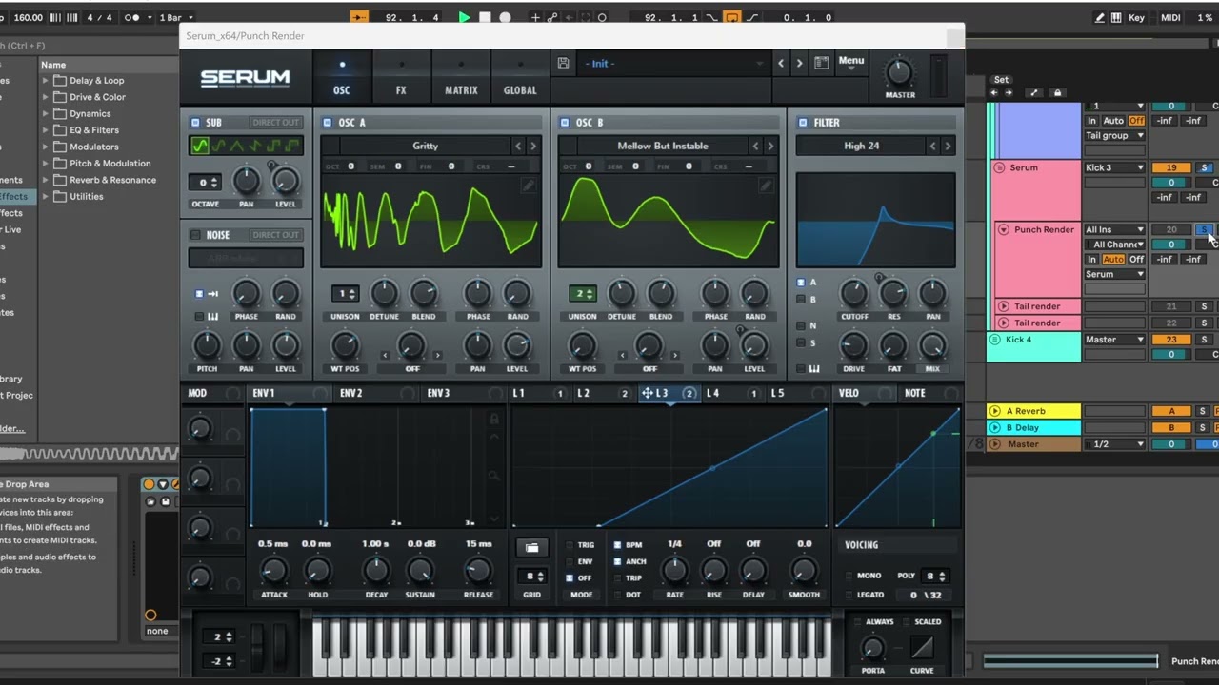Viewport: 1219px width, 685px height.
Task: Open OSC A wavetable editor pencil icon
Action: (528, 186)
